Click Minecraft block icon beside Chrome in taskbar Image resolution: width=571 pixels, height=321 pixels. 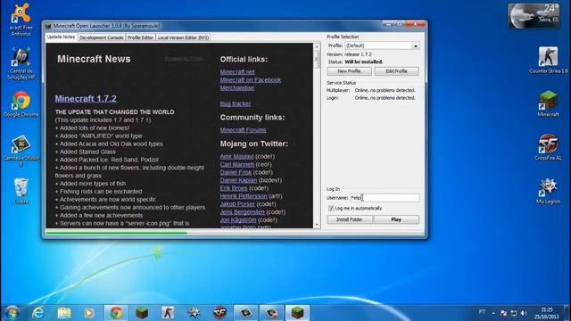pyautogui.click(x=142, y=313)
